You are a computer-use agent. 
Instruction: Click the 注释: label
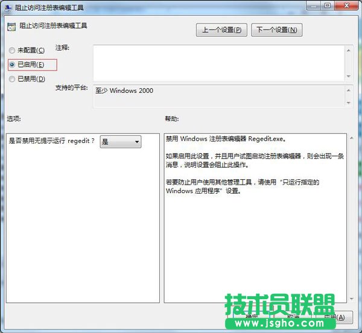(62, 48)
